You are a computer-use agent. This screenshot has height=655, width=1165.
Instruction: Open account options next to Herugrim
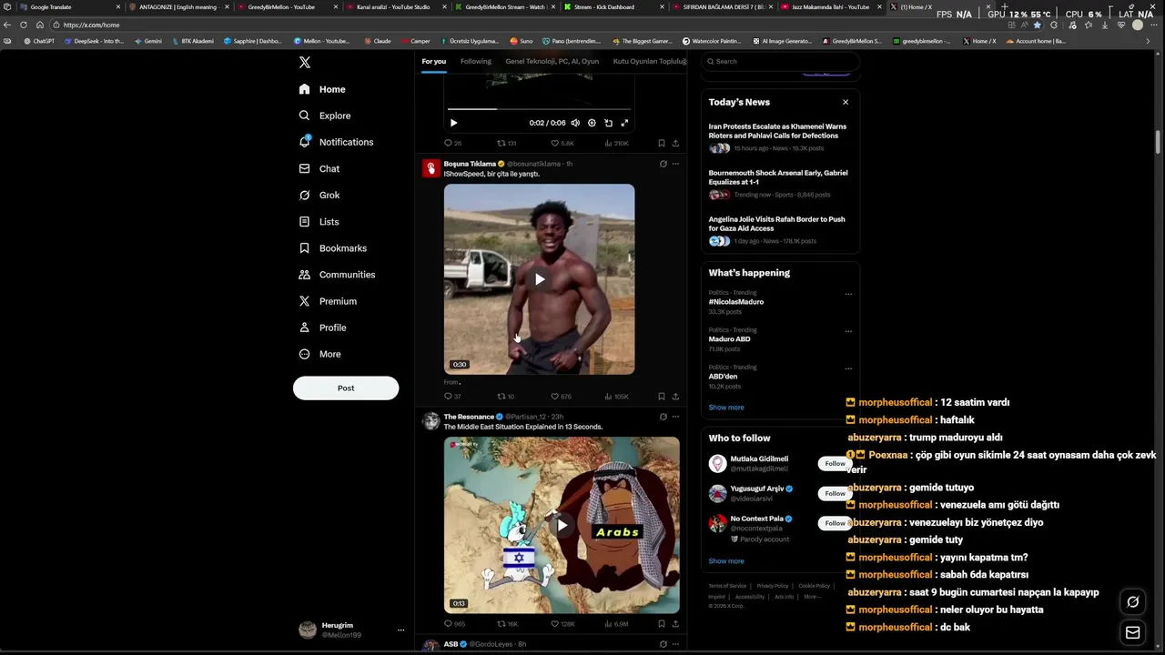click(x=400, y=630)
